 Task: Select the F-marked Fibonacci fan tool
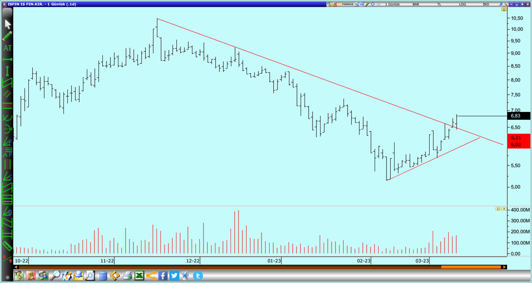coord(8,141)
